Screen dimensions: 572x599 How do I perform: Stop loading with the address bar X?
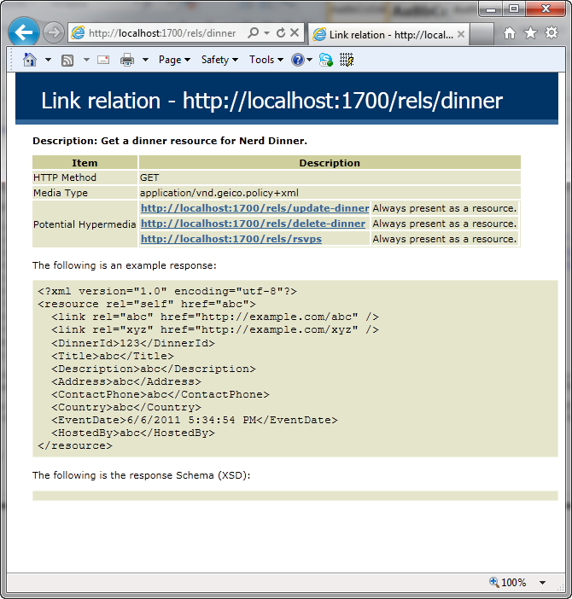coord(295,33)
